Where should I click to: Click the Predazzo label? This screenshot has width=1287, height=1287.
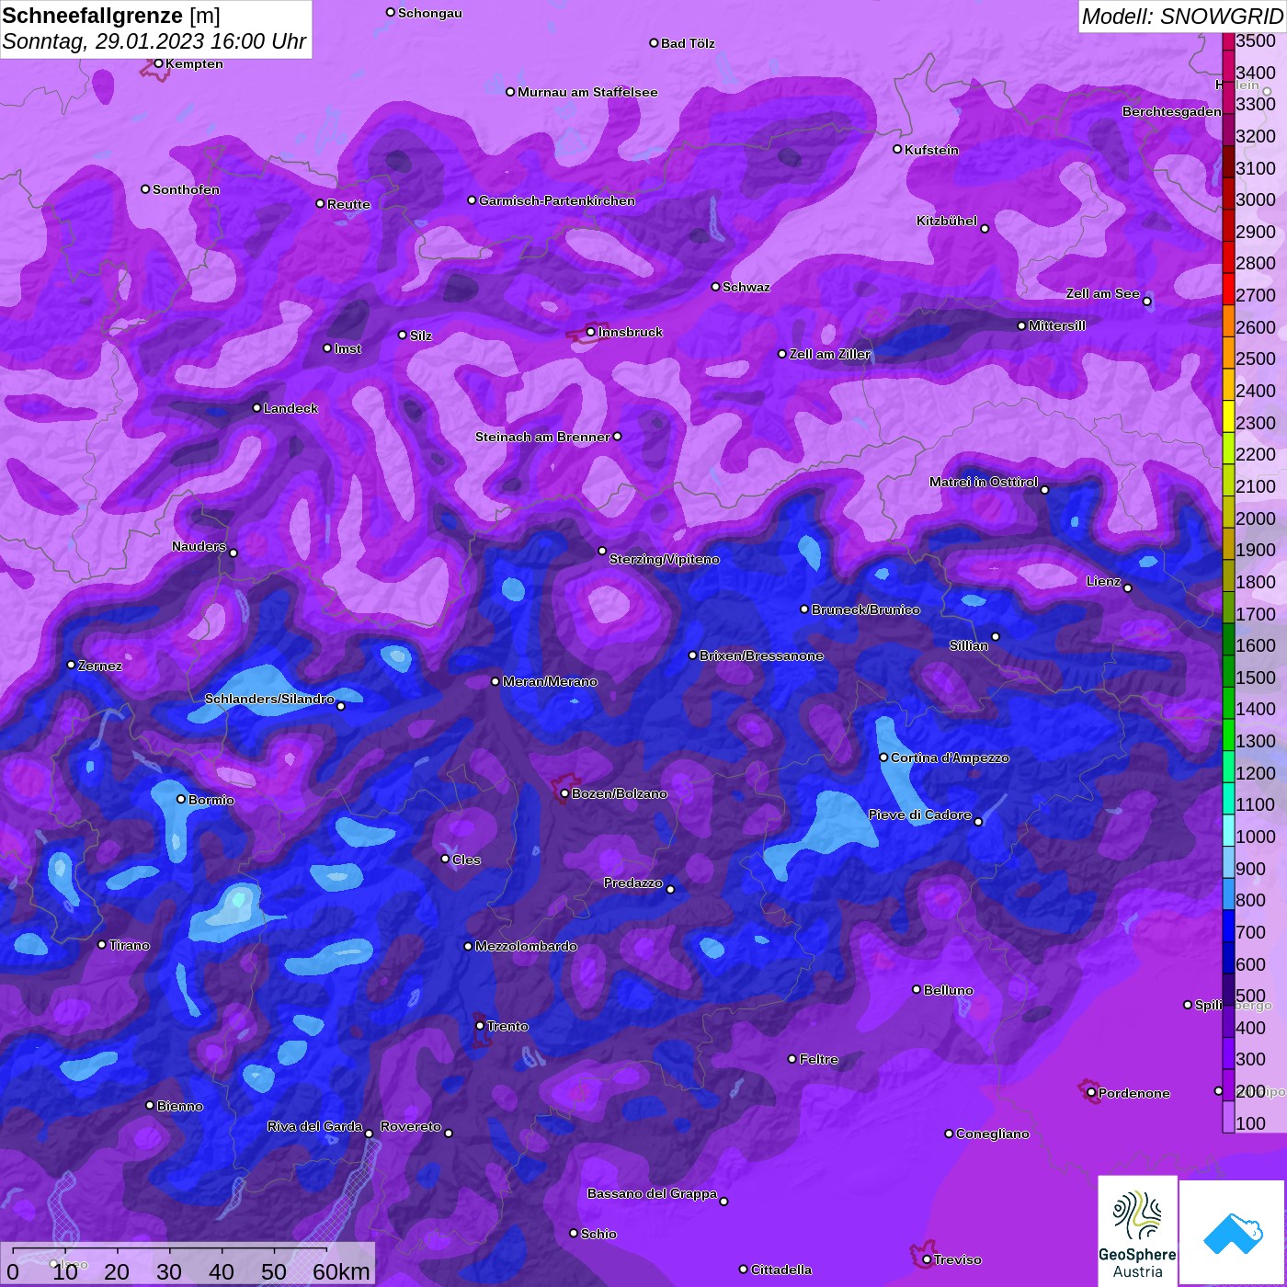633,883
